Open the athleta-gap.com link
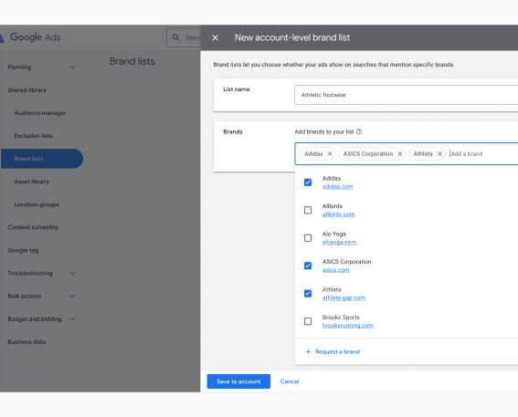 (x=344, y=297)
